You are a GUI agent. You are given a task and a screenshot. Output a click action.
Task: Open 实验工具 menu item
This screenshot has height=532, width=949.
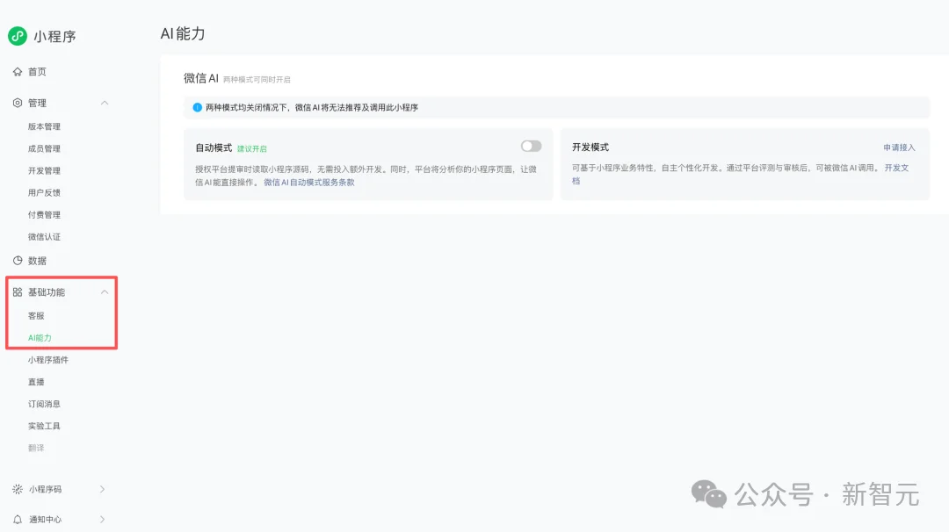point(44,426)
